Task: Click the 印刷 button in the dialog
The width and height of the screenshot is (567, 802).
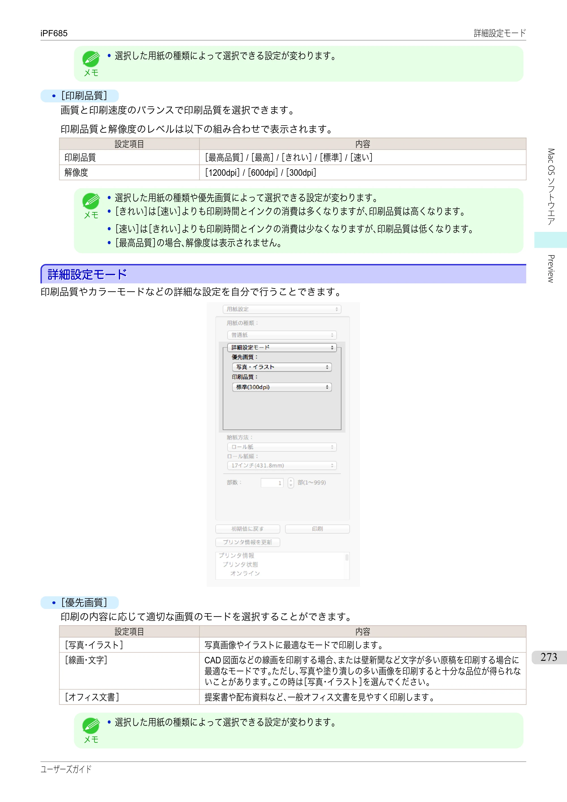Action: pyautogui.click(x=317, y=529)
